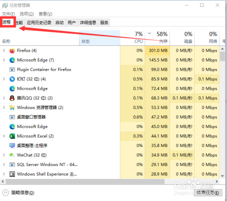Expand the Windows Shell Experience group
The width and height of the screenshot is (227, 201).
coord(4,174)
